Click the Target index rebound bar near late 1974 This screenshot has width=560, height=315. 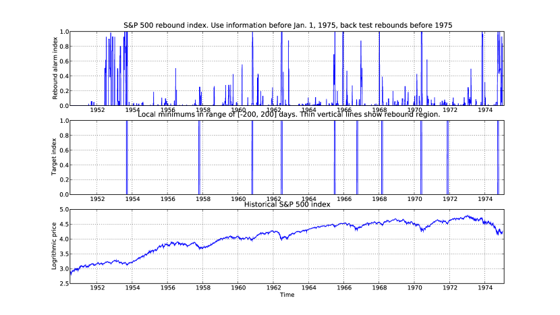pyautogui.click(x=498, y=158)
